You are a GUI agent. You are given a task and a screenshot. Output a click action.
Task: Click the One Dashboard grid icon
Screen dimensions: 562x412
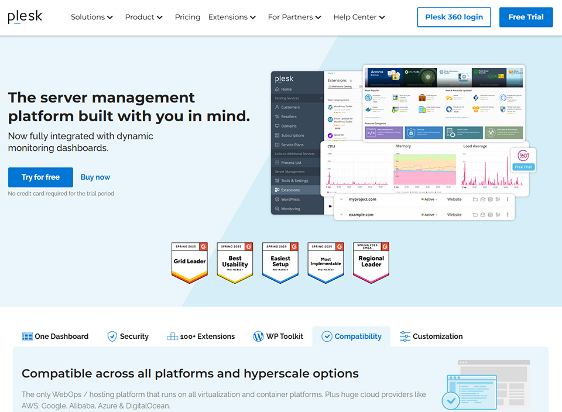[28, 337]
